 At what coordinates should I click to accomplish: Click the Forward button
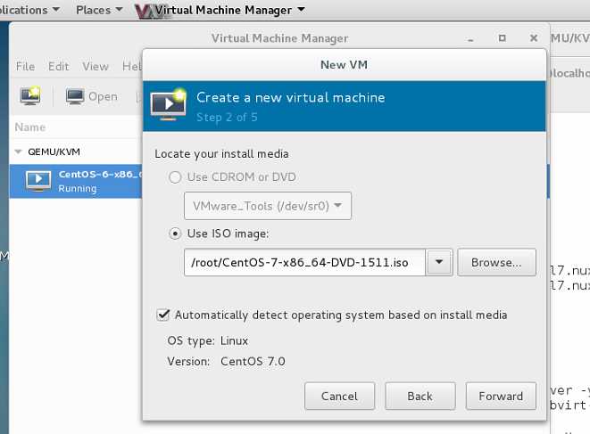pos(501,396)
